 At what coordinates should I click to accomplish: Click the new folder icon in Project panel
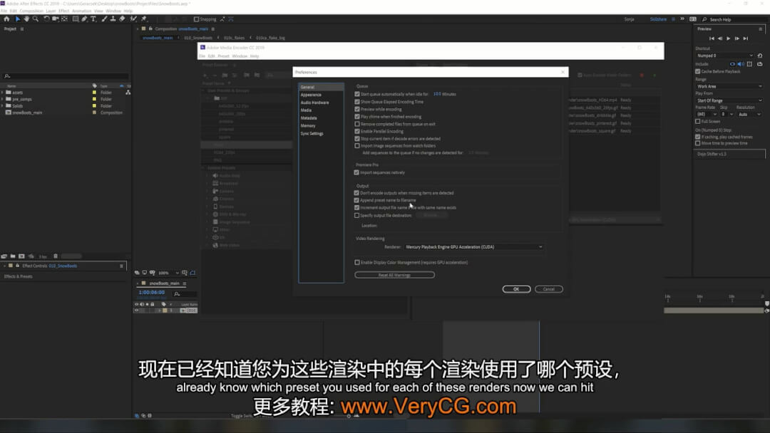[x=13, y=256]
